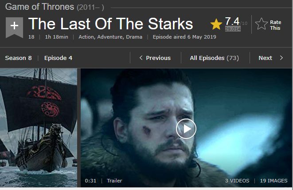Open All Episodes (73) list
293x190 pixels.
tap(215, 58)
